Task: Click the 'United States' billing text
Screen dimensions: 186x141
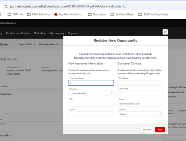Action: (x=13, y=74)
